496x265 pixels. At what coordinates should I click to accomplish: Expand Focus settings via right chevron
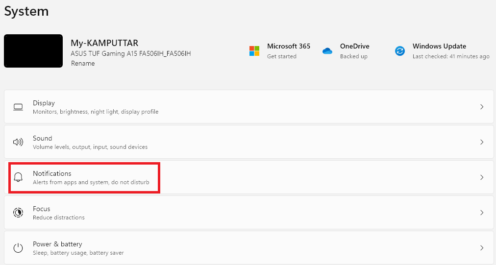click(482, 213)
